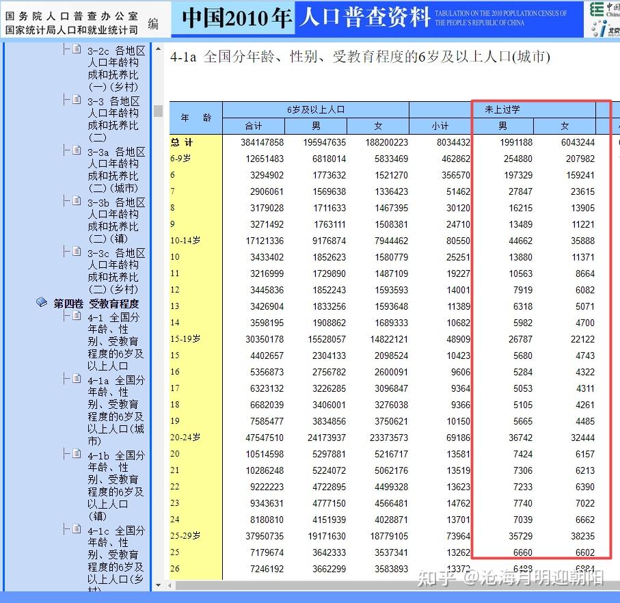Open 3-3c table for 乡村
This screenshot has width=620, height=603.
click(x=116, y=271)
